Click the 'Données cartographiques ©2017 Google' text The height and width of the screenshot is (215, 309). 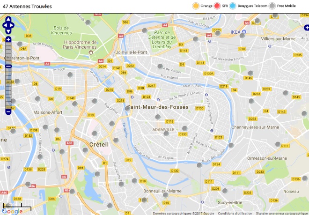(183, 213)
